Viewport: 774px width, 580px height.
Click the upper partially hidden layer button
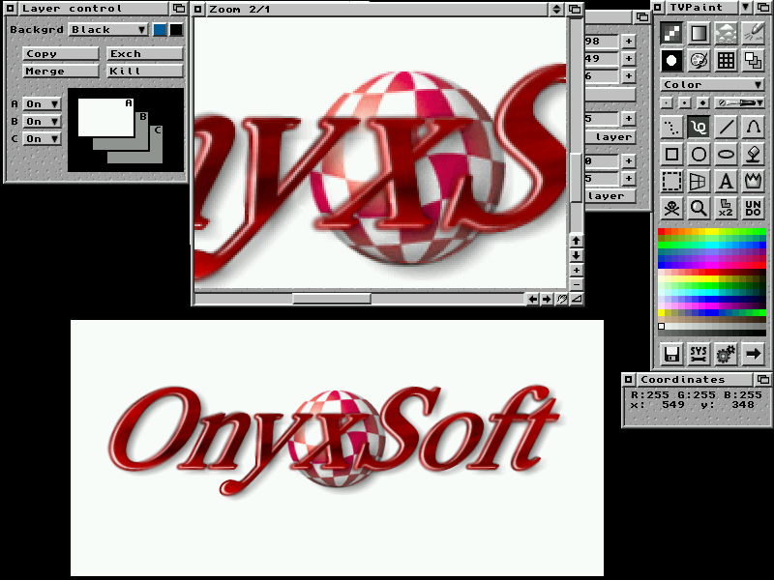click(610, 137)
